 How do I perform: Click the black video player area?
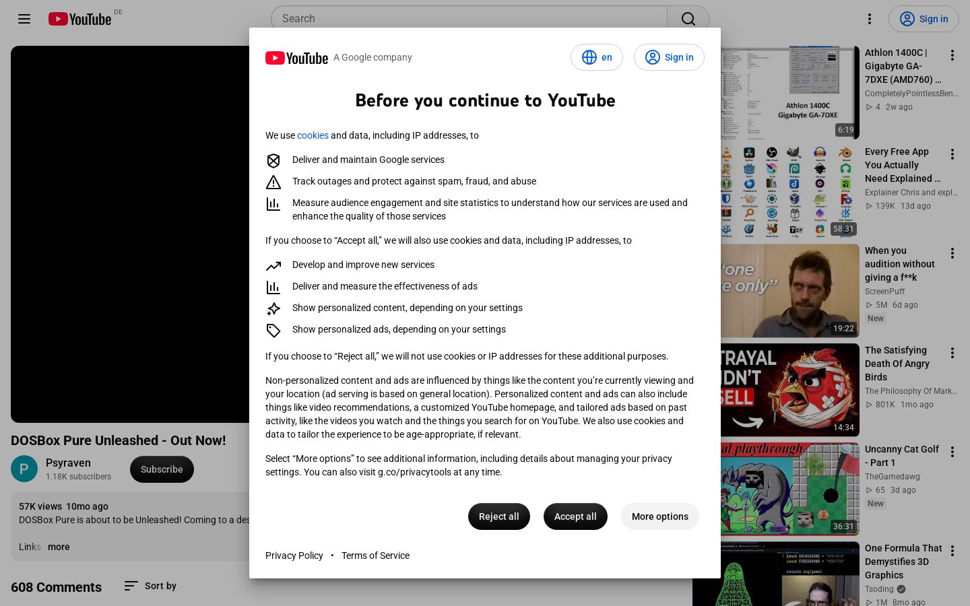tap(130, 234)
